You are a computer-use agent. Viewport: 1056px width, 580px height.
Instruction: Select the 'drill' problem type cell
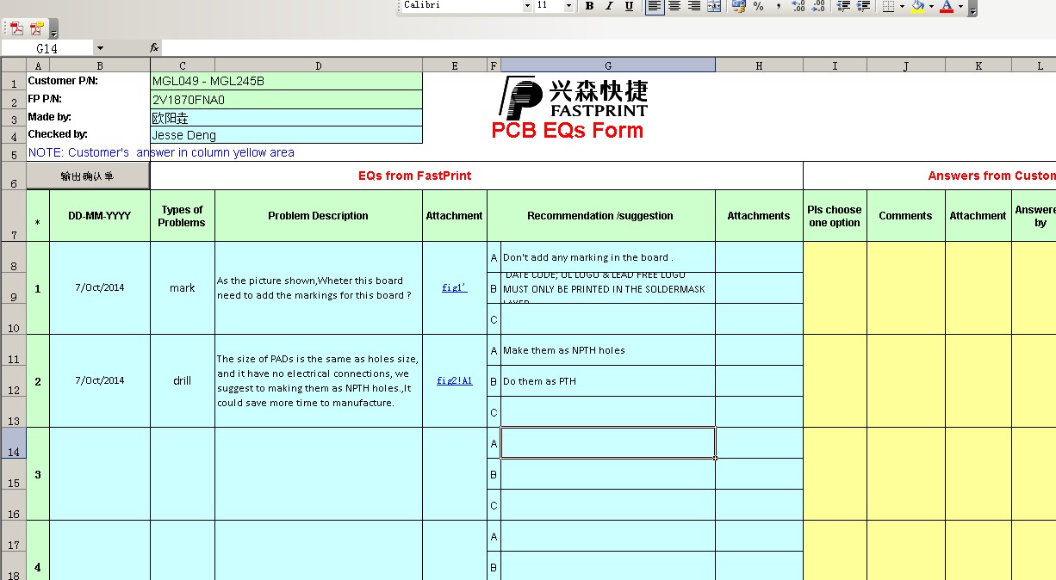(x=183, y=381)
